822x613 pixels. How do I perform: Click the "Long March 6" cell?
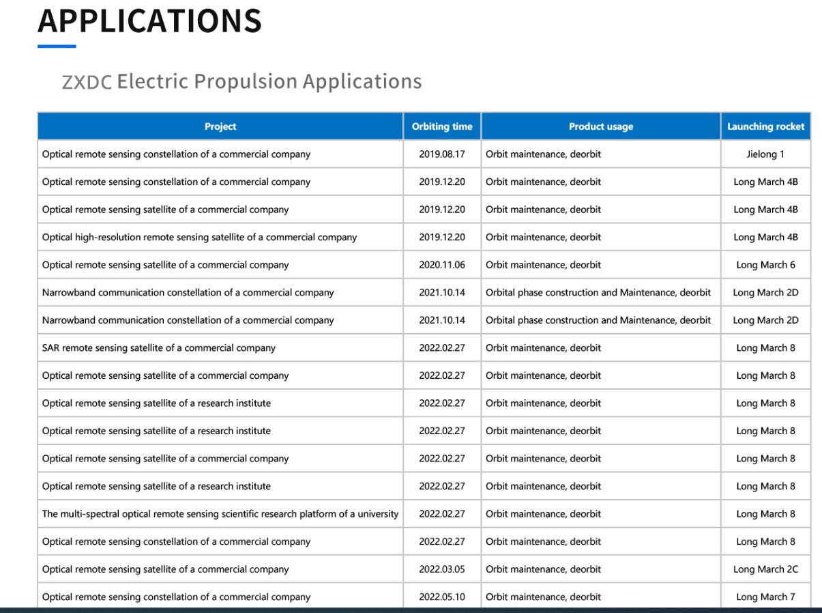(765, 265)
